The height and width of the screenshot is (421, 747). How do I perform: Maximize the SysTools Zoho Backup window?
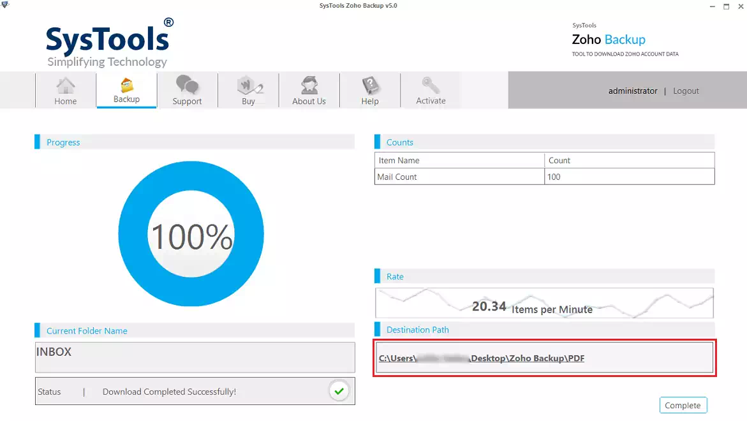(726, 6)
